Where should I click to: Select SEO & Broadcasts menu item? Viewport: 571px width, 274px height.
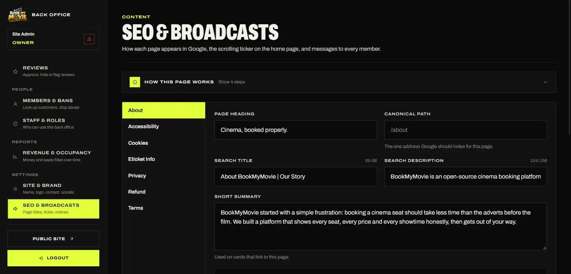(53, 209)
